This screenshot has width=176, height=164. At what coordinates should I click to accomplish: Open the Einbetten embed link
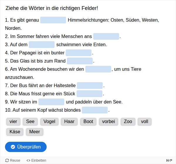[36, 160]
